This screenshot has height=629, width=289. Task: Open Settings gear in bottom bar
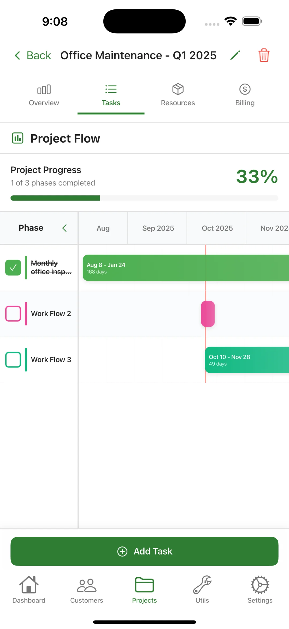point(260,589)
